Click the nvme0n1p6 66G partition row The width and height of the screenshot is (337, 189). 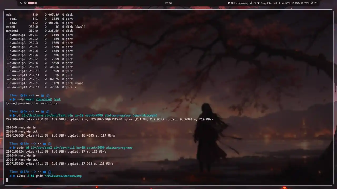pyautogui.click(x=39, y=55)
